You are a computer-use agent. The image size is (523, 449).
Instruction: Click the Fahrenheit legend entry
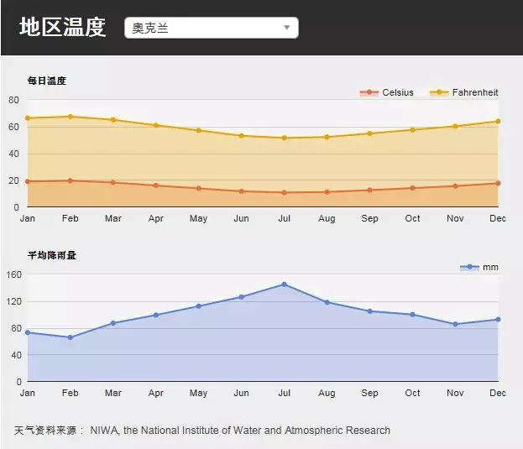tap(464, 92)
